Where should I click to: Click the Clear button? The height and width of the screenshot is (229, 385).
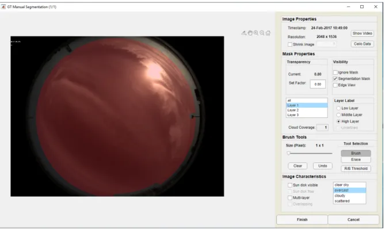(298, 166)
